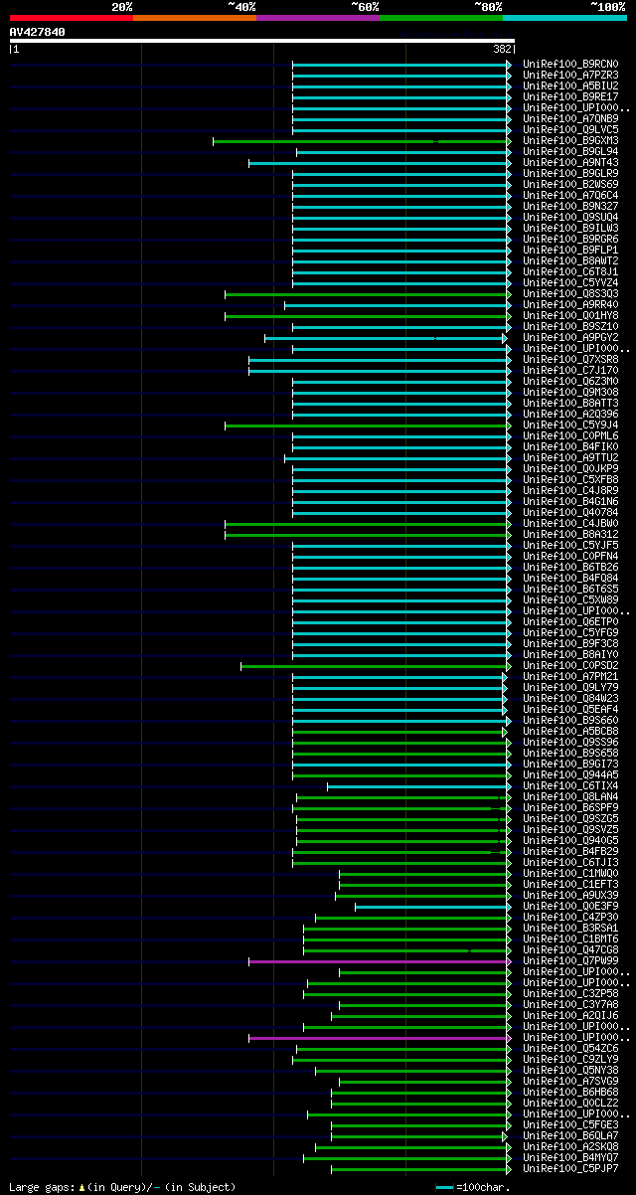Click the red 20% identity legend segment

pyautogui.click(x=72, y=17)
